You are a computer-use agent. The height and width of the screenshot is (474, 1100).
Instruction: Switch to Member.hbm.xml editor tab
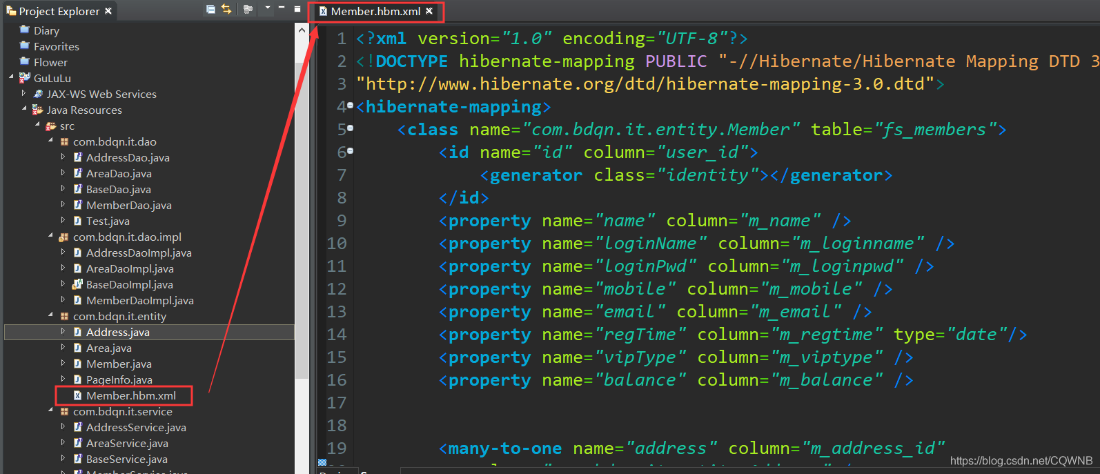click(375, 11)
